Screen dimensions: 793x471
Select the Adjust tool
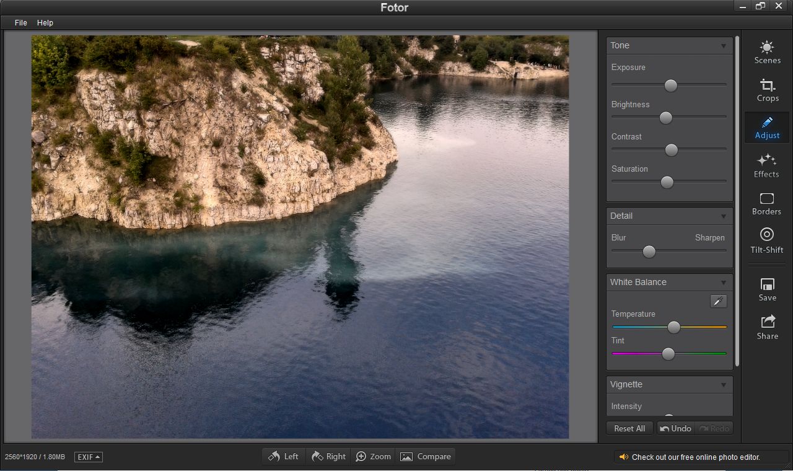point(767,128)
